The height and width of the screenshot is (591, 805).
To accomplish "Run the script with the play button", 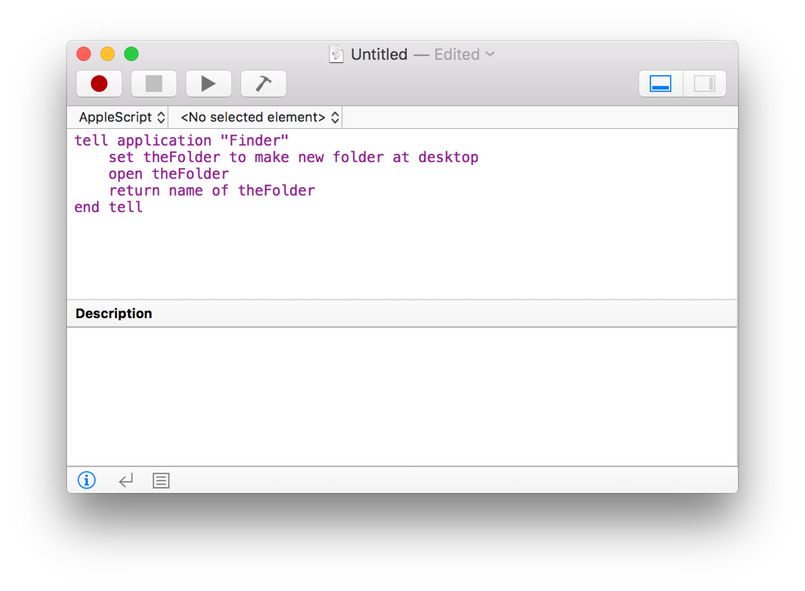I will (x=209, y=84).
